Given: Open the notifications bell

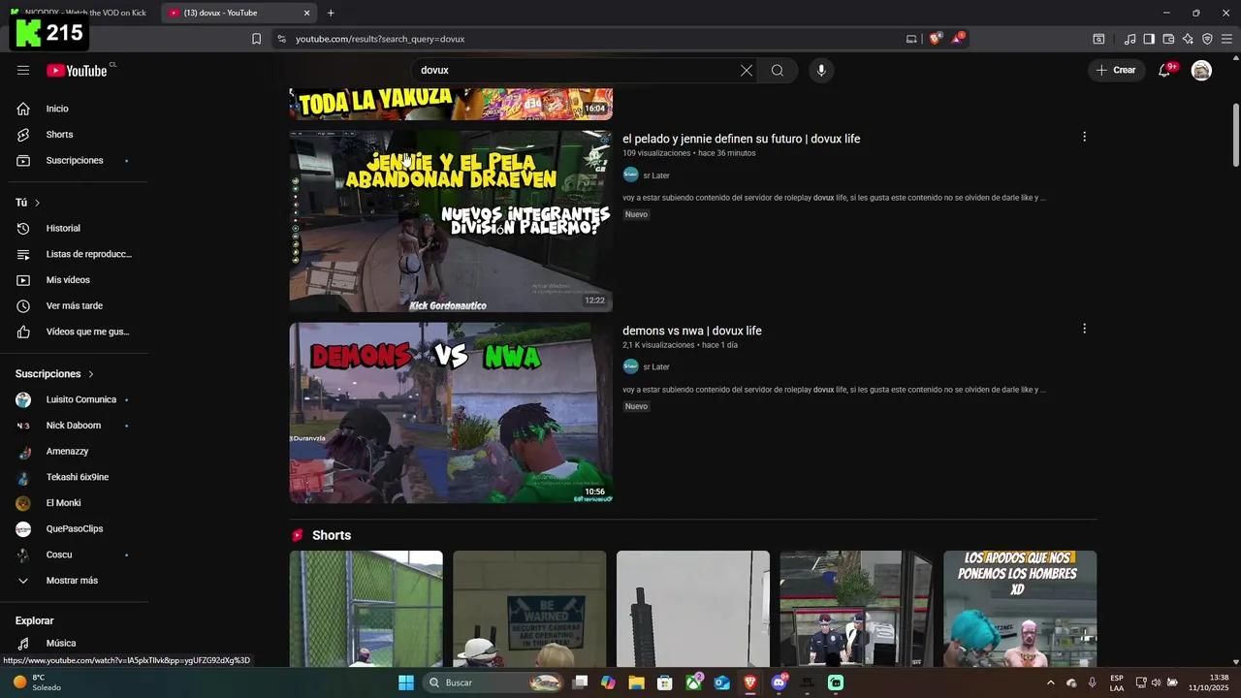Looking at the screenshot, I should tap(1165, 70).
